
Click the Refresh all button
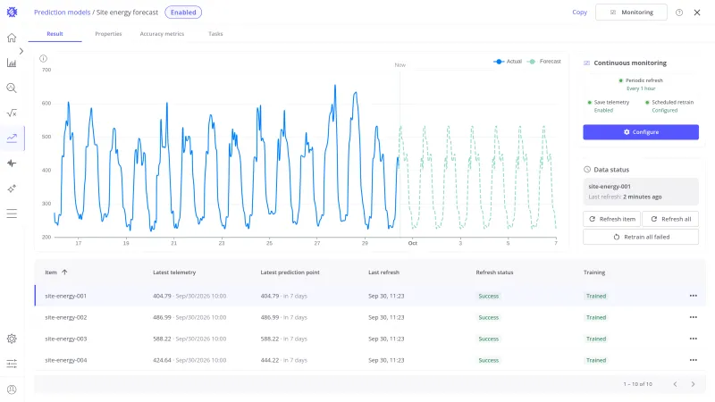(x=670, y=219)
